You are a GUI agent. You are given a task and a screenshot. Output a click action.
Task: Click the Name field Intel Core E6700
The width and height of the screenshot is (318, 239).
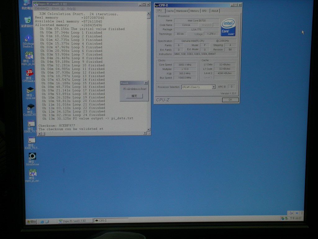(x=197, y=21)
